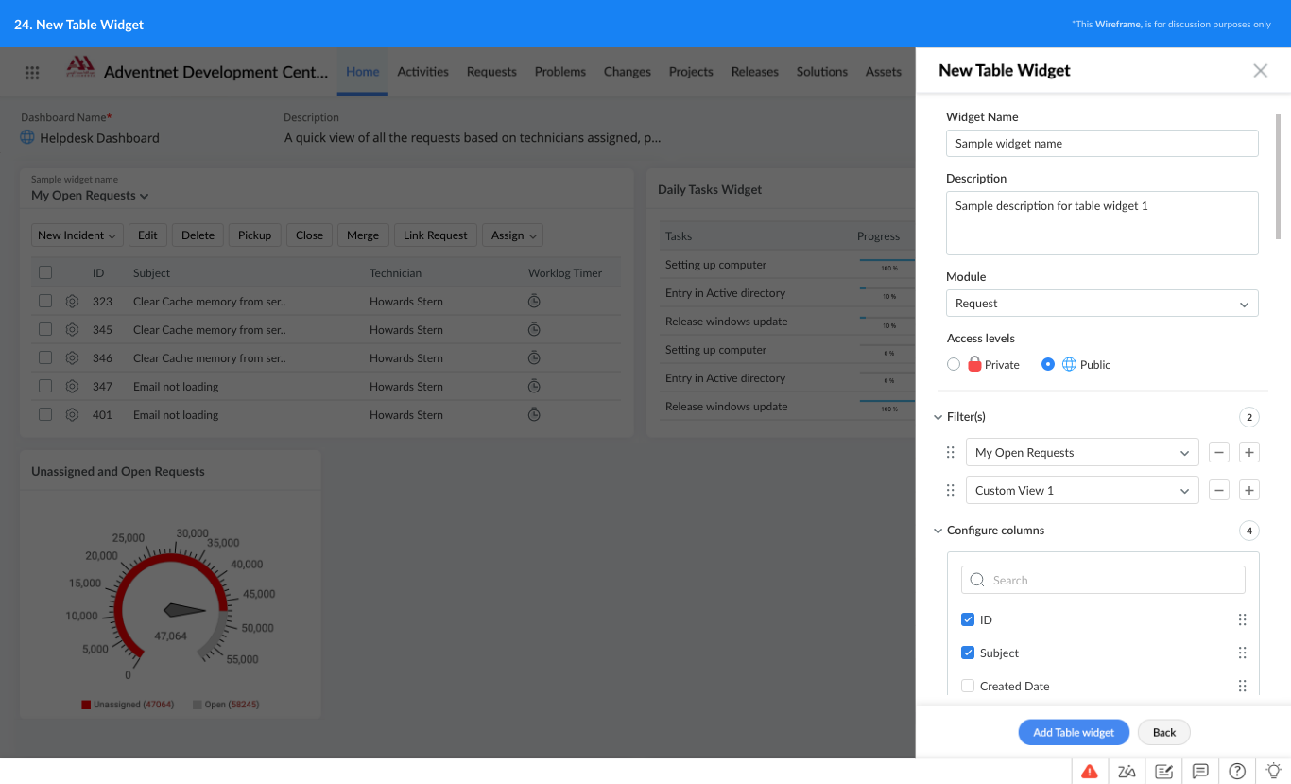Enable the Created Date column checkbox

click(x=968, y=686)
